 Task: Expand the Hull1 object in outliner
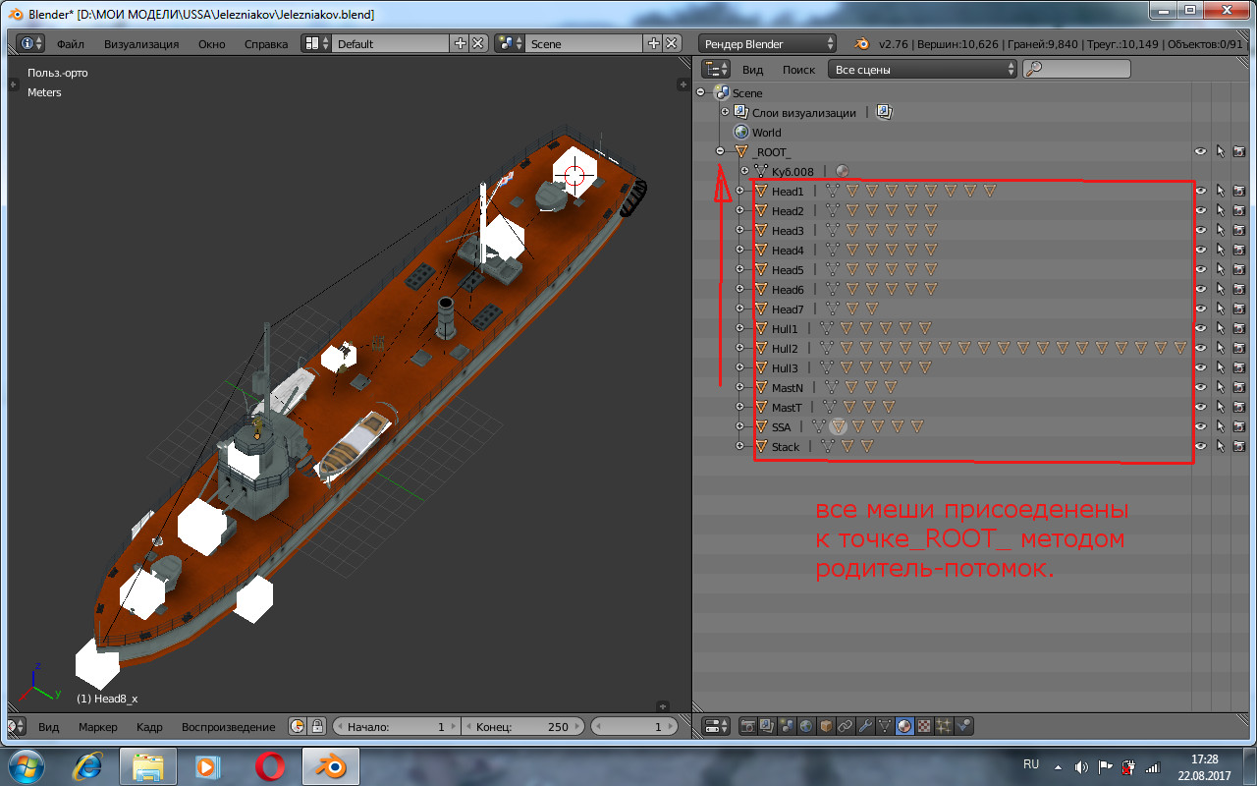click(740, 329)
